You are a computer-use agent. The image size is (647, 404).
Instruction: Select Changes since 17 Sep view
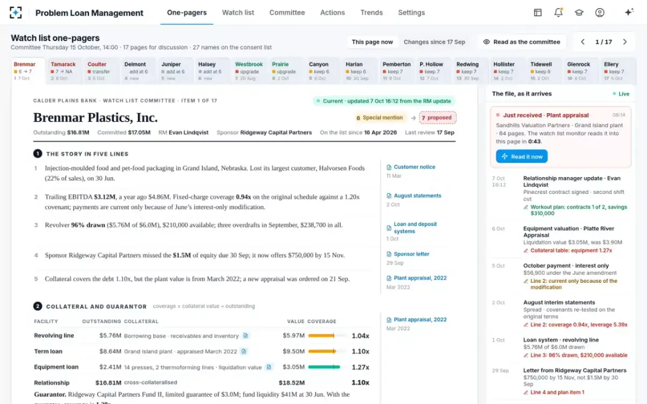pos(434,41)
